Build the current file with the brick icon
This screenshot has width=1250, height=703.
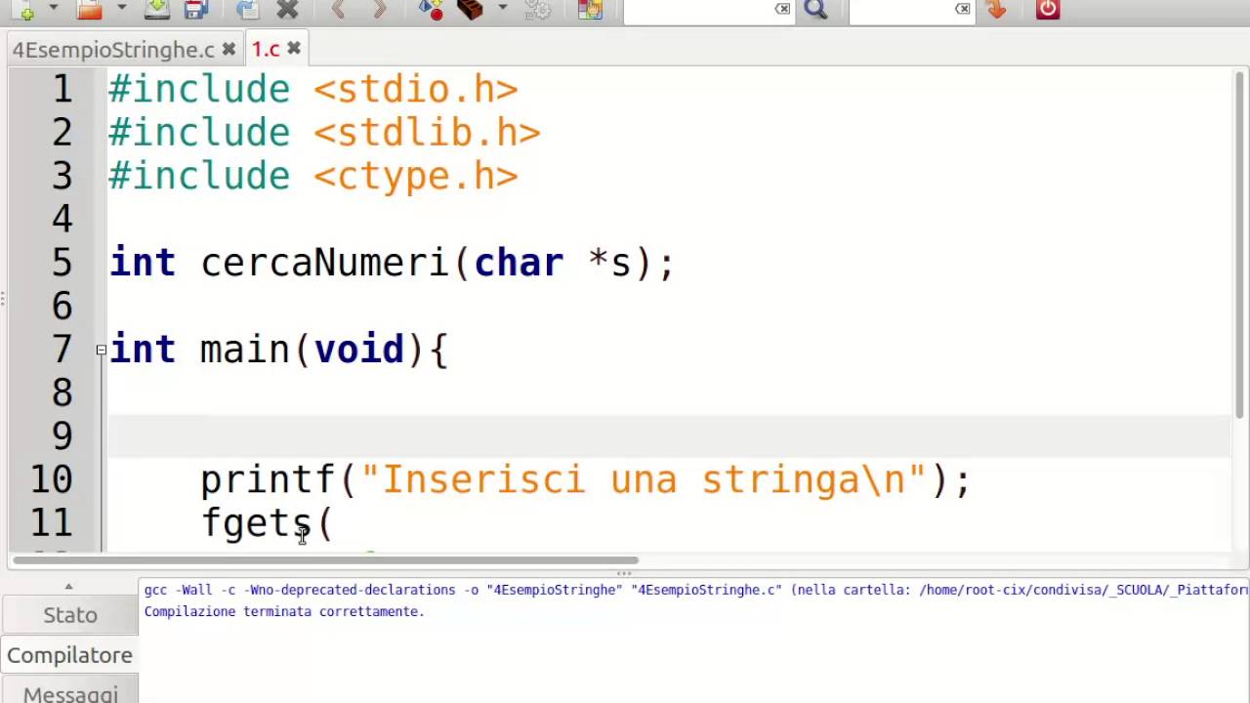471,9
